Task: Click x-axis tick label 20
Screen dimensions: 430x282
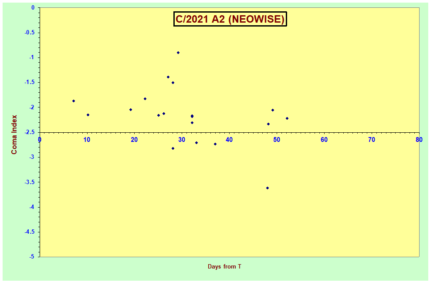Action: click(x=134, y=140)
